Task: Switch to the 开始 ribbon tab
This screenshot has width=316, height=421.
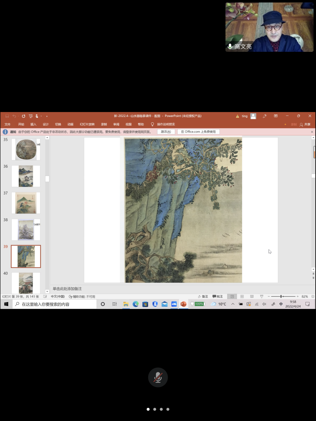Action: [x=21, y=124]
